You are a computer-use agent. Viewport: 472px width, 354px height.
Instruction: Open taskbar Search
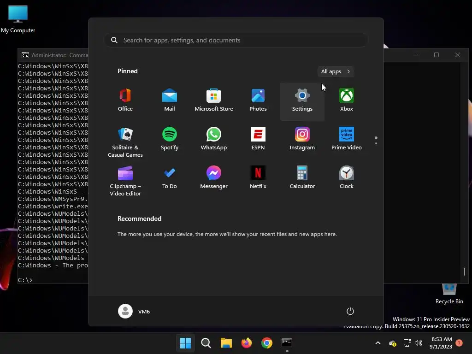[x=206, y=343]
